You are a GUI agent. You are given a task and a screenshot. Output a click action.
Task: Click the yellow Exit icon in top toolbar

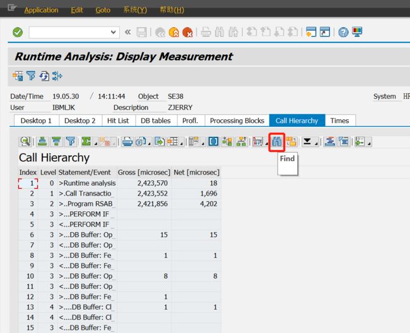pyautogui.click(x=174, y=32)
